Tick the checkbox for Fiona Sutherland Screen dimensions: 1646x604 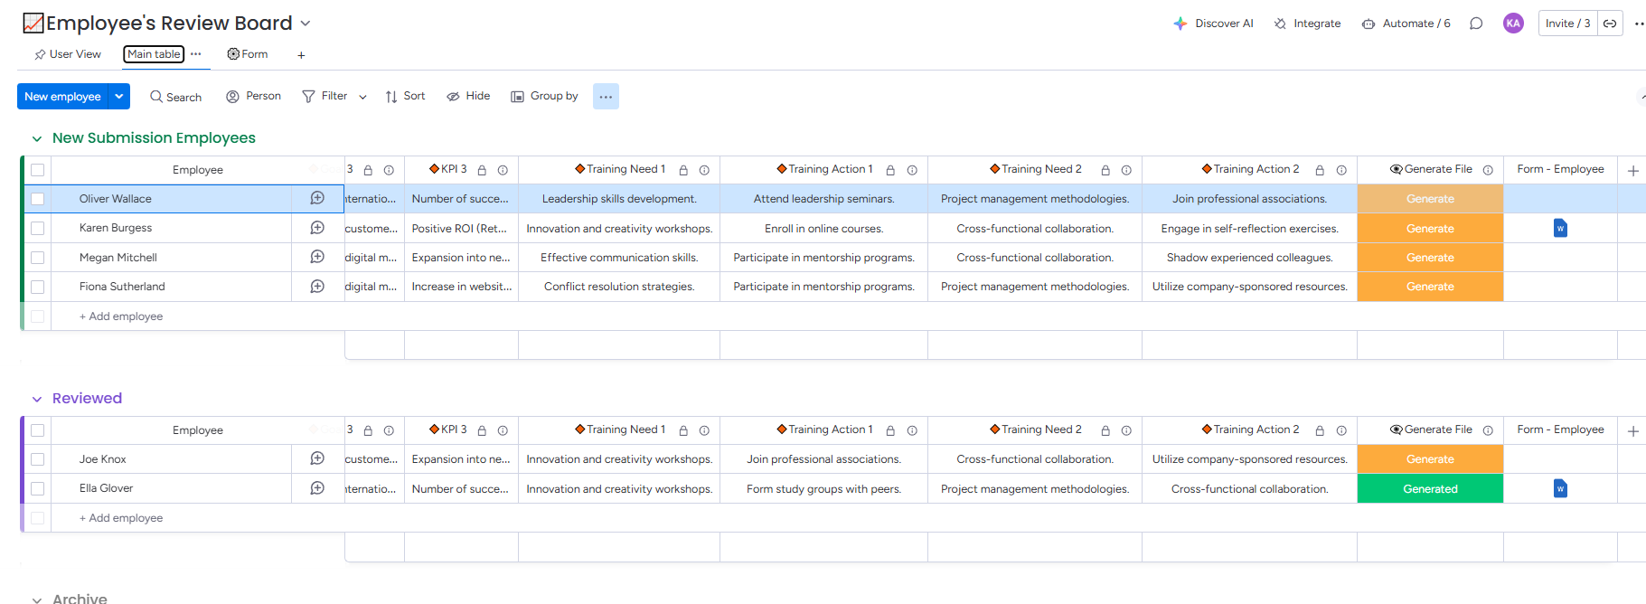pyautogui.click(x=37, y=287)
